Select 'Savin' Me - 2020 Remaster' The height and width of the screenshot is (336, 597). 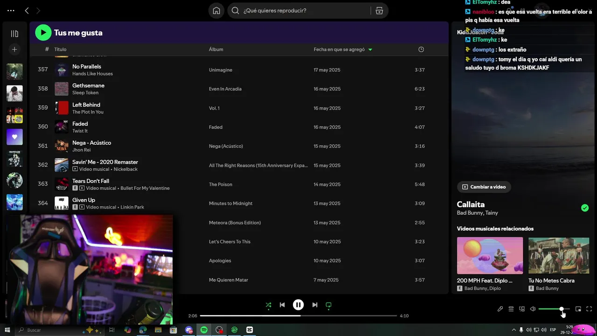105,162
